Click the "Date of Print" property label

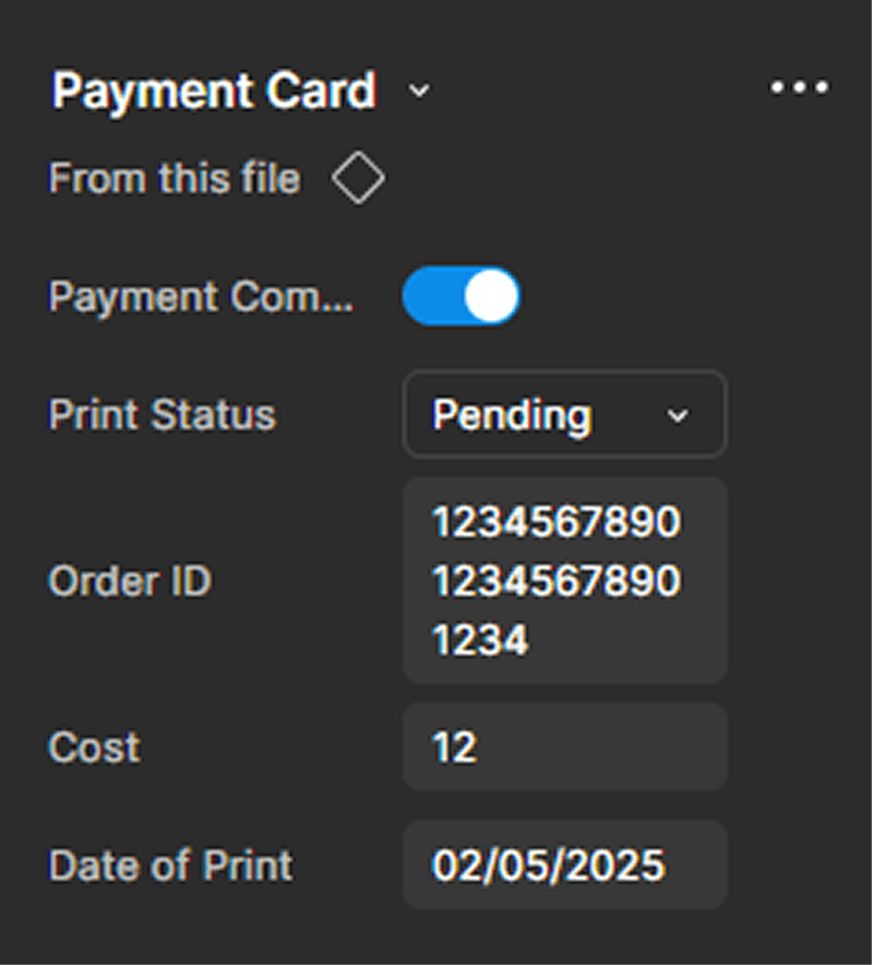coord(171,866)
